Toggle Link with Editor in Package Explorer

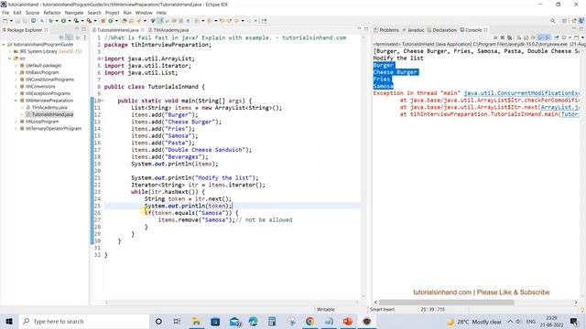pyautogui.click(x=70, y=37)
